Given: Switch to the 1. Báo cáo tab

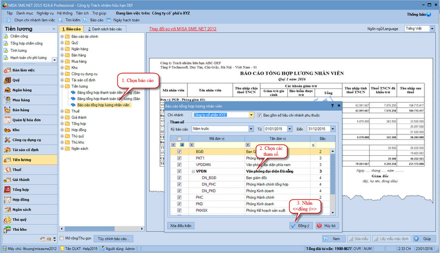Looking at the screenshot, I should (72, 29).
